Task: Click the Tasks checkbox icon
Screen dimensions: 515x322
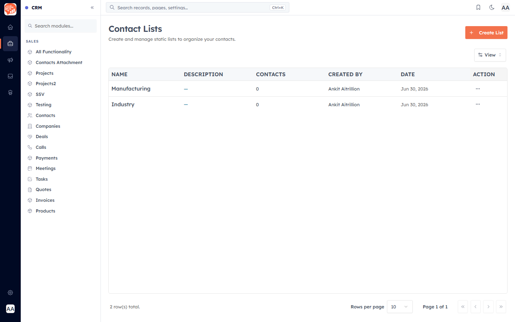Action: [30, 179]
